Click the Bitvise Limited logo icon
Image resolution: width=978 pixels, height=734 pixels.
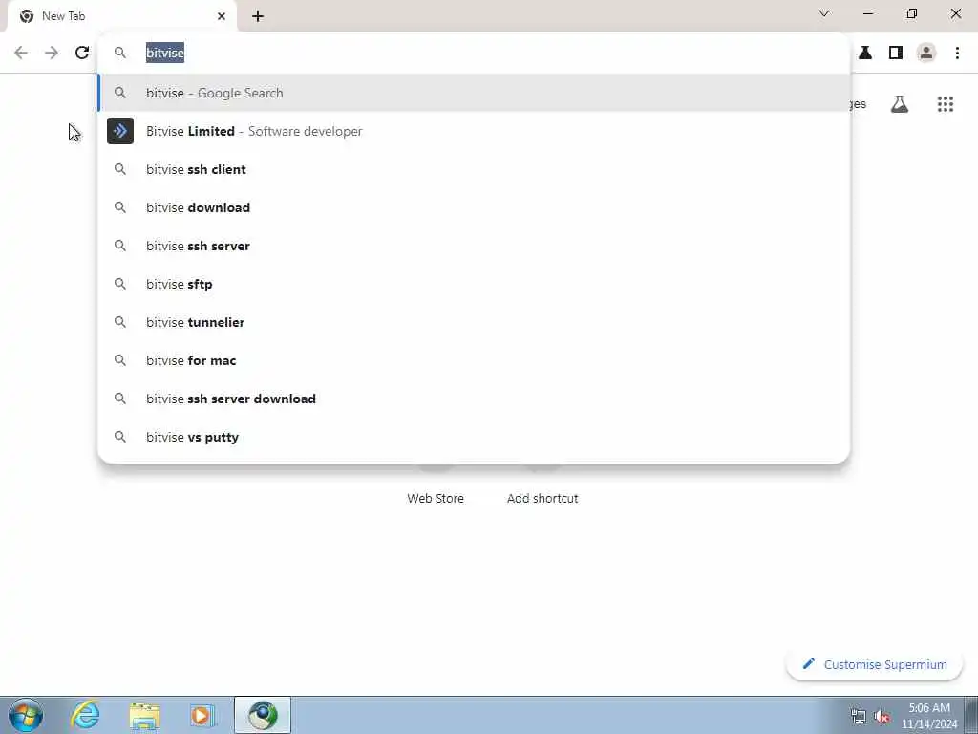click(x=120, y=131)
